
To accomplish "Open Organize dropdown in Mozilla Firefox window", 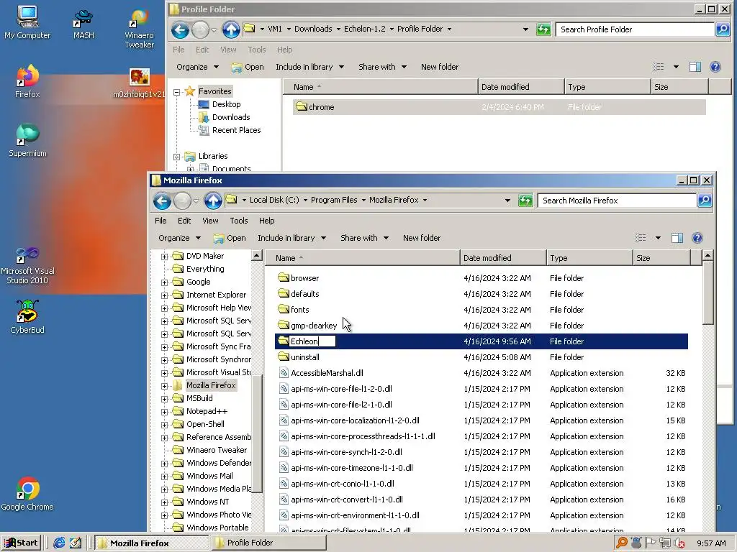I will point(179,238).
